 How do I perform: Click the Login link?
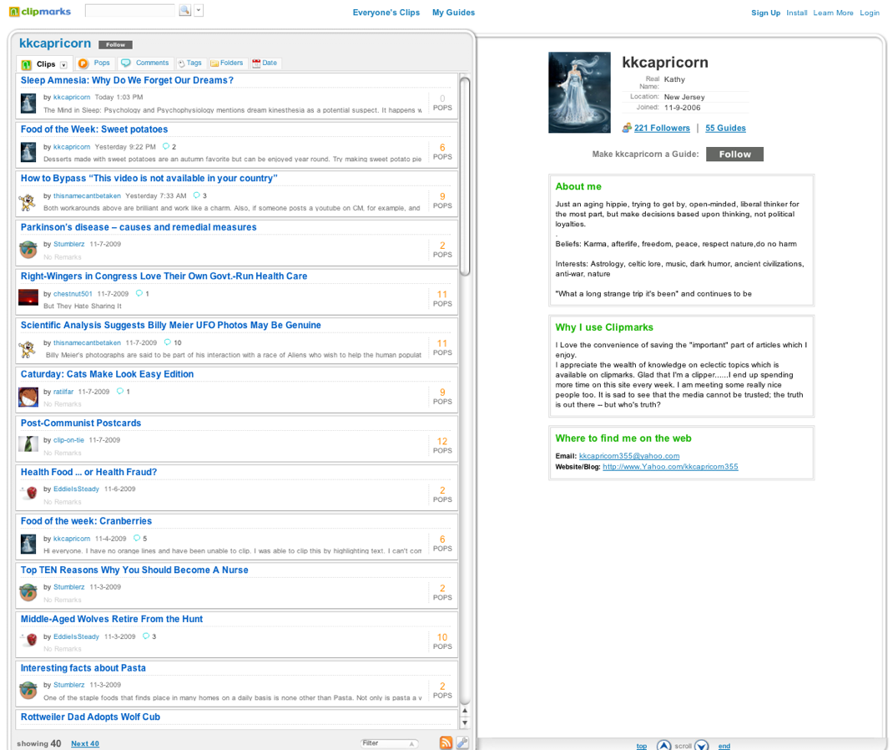coord(870,13)
